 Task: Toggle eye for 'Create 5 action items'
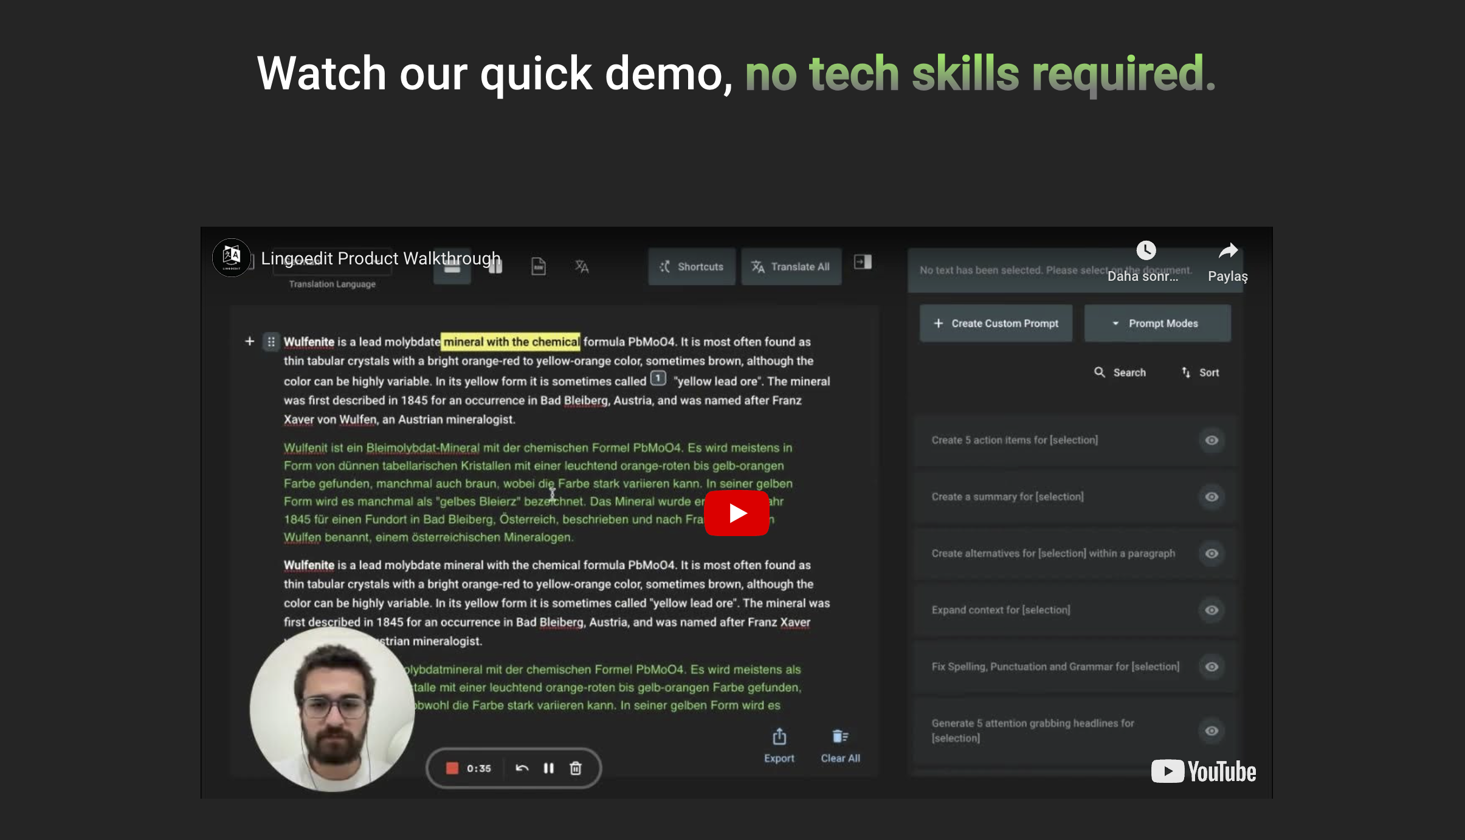pos(1212,440)
